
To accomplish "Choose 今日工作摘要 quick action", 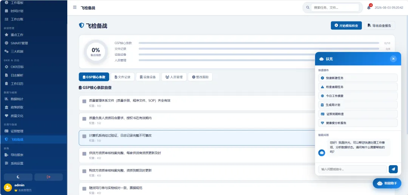I will (358, 96).
